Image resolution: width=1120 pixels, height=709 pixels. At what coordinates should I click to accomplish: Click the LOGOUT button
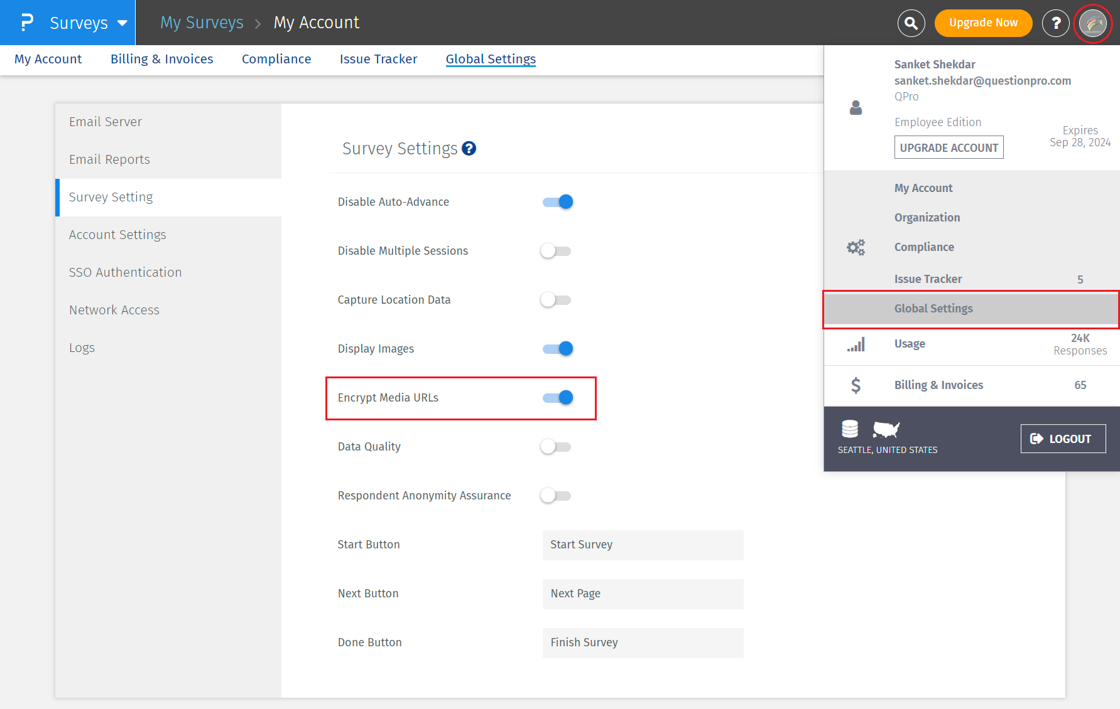tap(1063, 439)
